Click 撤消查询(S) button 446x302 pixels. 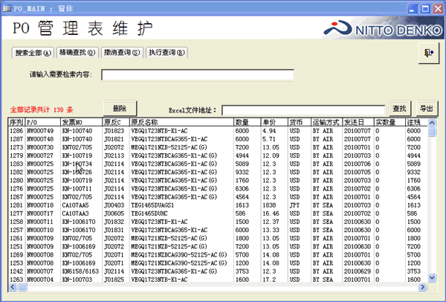point(123,53)
